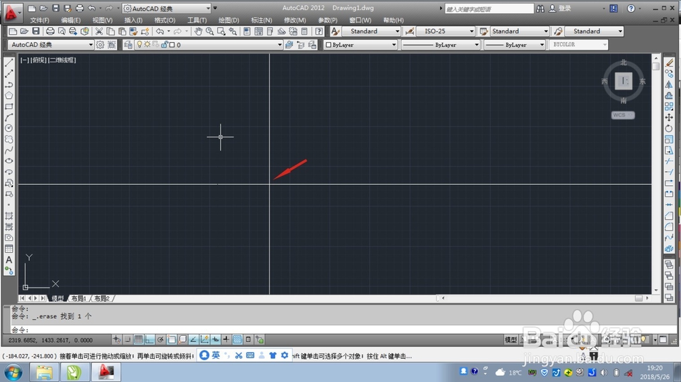This screenshot has height=382, width=681.
Task: Select the Move tool in Modify toolbar
Action: tap(669, 118)
